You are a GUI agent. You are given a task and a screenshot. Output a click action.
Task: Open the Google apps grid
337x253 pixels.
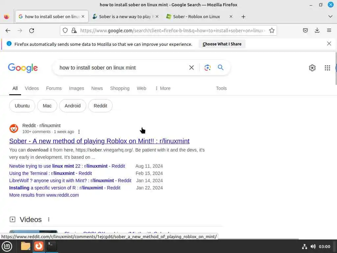[327, 68]
